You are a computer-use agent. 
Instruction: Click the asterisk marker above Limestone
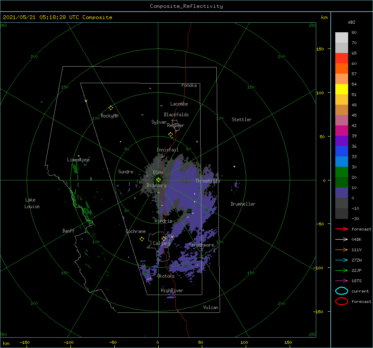pyautogui.click(x=78, y=156)
